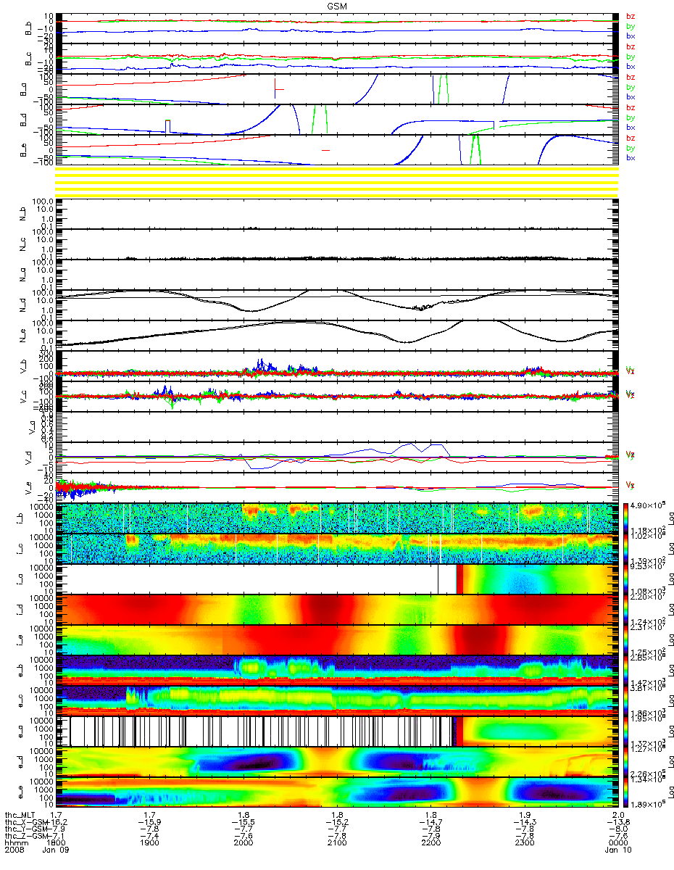674x870 pixels.
Task: Click the color bar beside i_d spectrogram
Action: point(627,608)
